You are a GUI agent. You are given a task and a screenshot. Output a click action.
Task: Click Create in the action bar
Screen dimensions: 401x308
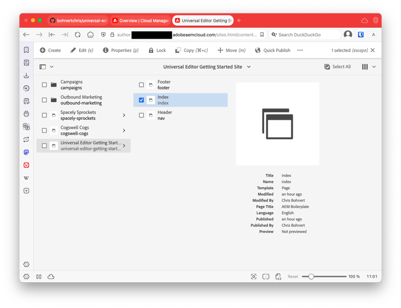[x=50, y=50]
